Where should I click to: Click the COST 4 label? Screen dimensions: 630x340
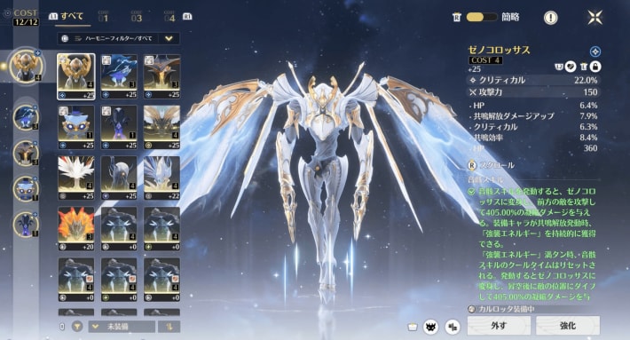[x=485, y=60]
